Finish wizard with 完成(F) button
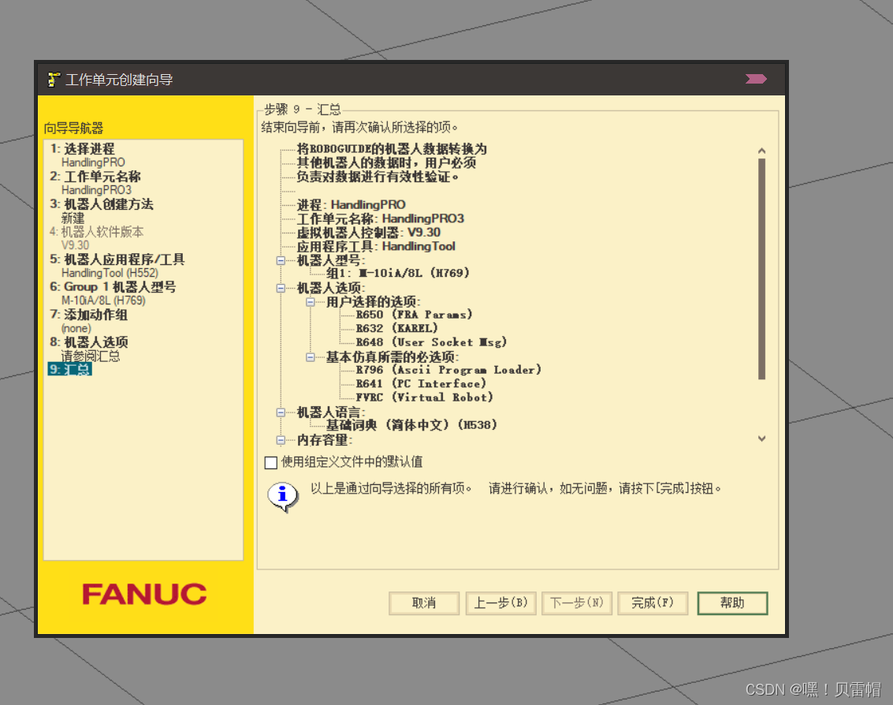This screenshot has width=893, height=705. pyautogui.click(x=653, y=603)
